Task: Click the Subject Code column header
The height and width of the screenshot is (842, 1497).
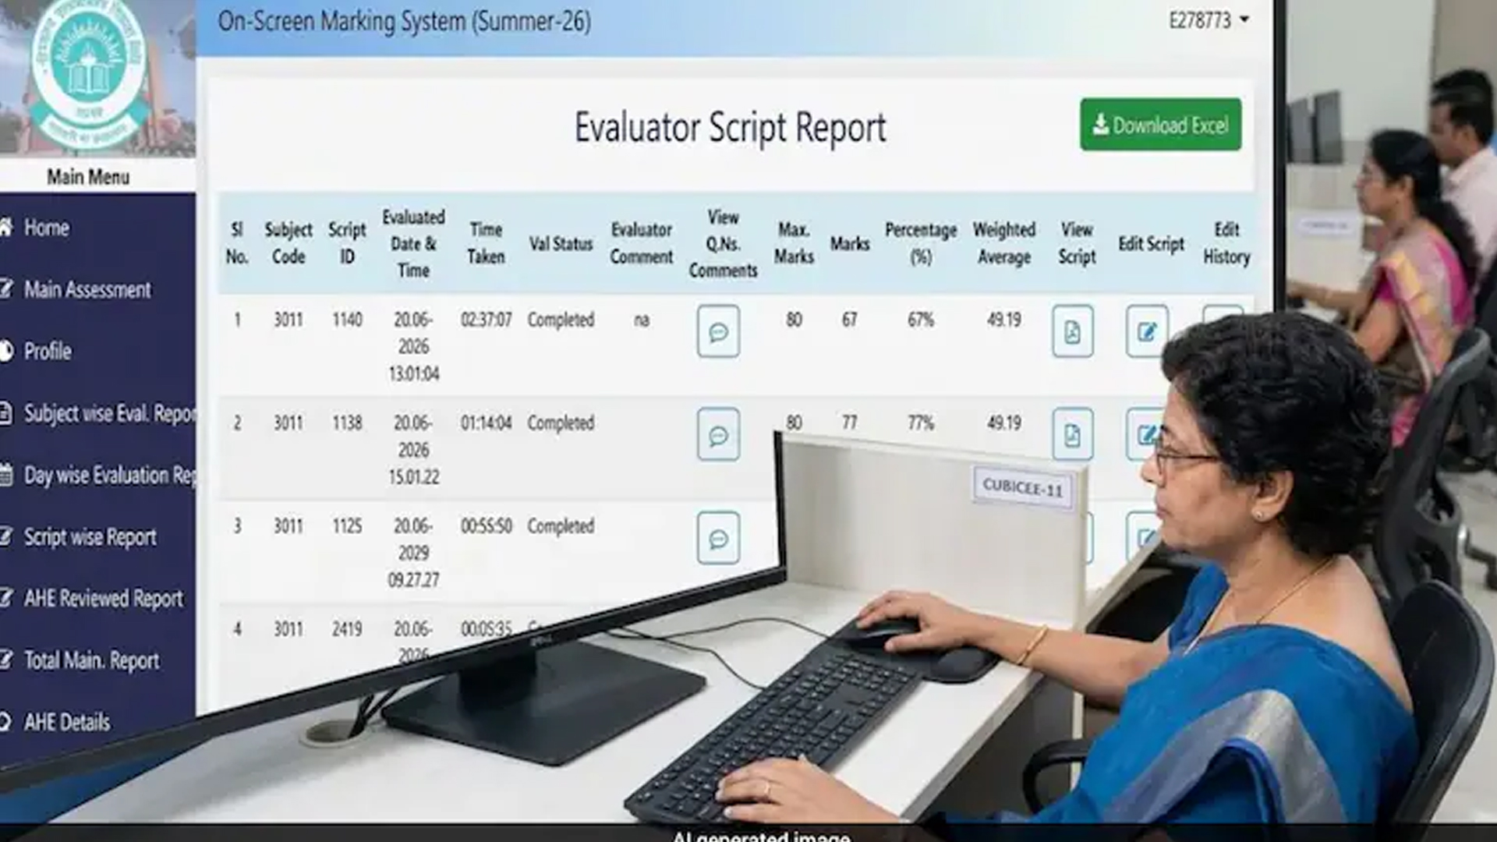Action: pyautogui.click(x=288, y=243)
